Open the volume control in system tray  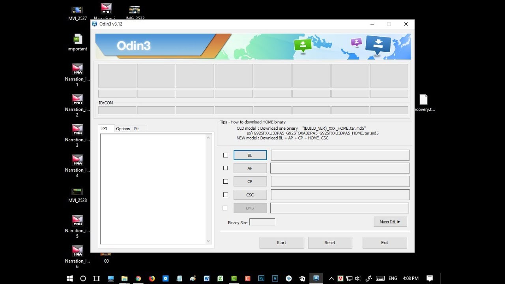click(x=357, y=278)
